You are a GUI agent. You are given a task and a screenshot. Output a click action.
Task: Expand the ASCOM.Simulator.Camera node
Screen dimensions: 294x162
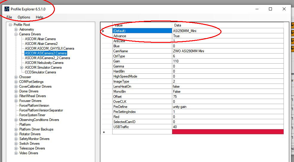tap(22, 67)
